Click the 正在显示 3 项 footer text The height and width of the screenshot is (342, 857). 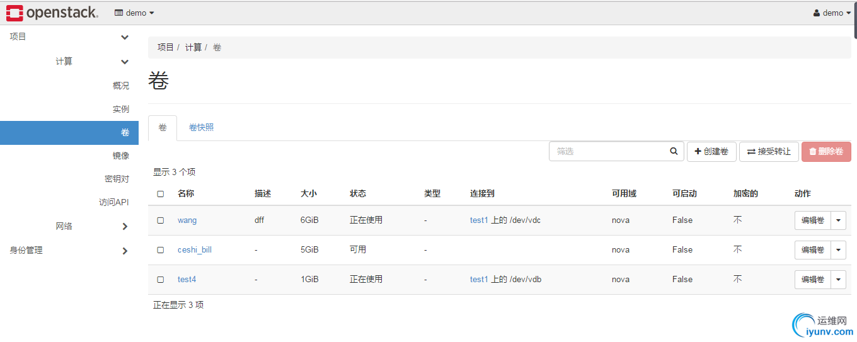(178, 305)
